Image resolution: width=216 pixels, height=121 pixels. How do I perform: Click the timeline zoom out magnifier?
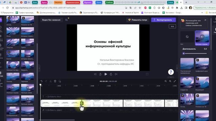[166, 81]
